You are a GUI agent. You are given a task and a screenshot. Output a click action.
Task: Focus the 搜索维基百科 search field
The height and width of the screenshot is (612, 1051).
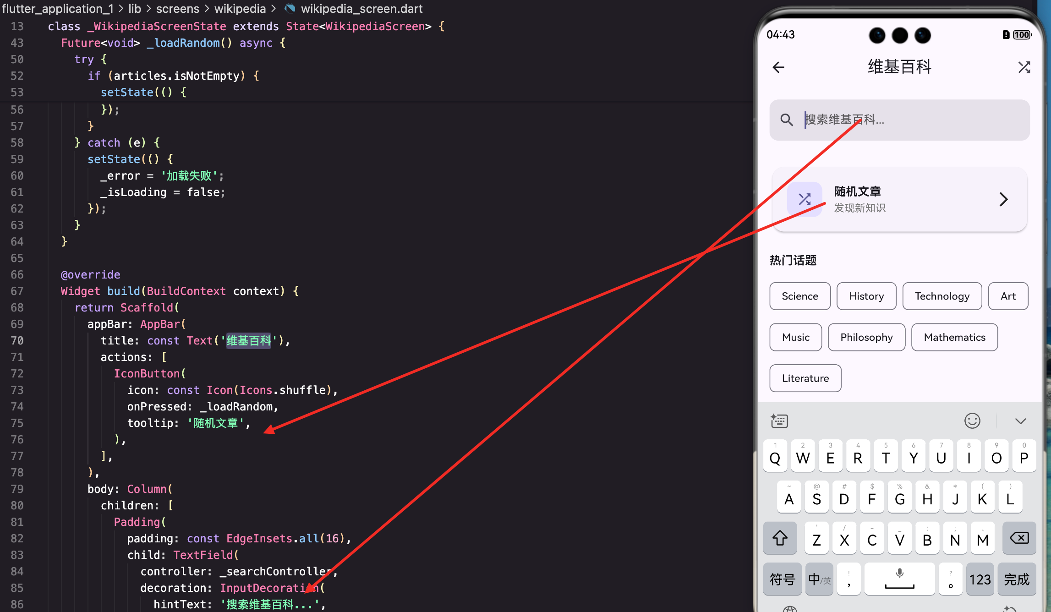coord(899,120)
